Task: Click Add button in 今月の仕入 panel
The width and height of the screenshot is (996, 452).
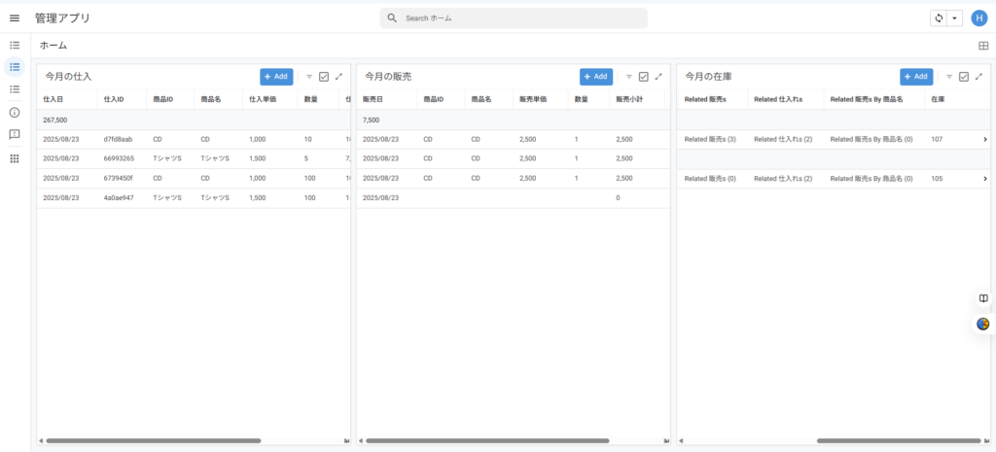Action: coord(276,77)
